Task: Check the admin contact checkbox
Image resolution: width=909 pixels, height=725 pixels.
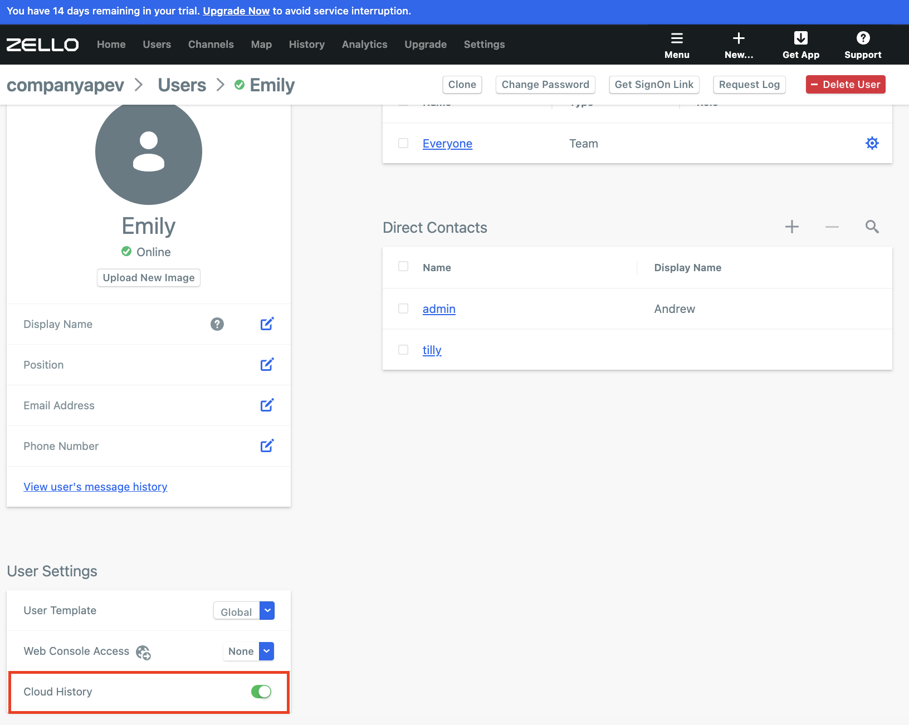Action: [403, 308]
